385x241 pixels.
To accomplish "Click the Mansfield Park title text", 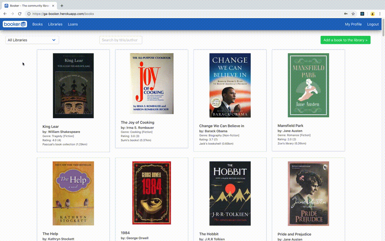I will point(290,126).
